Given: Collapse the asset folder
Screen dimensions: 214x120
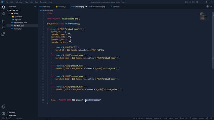Looking at the screenshot, I should [22, 13].
